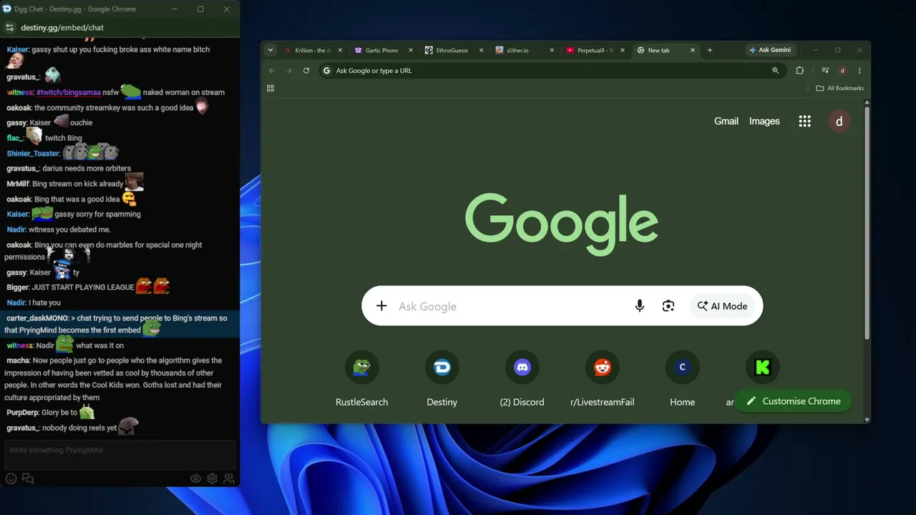Open the Discord shortcut
This screenshot has height=515, width=916.
click(522, 379)
